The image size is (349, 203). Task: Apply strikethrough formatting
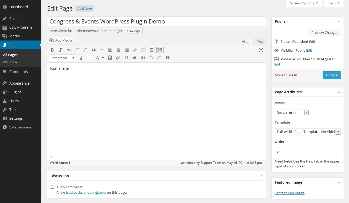pyautogui.click(x=69, y=50)
